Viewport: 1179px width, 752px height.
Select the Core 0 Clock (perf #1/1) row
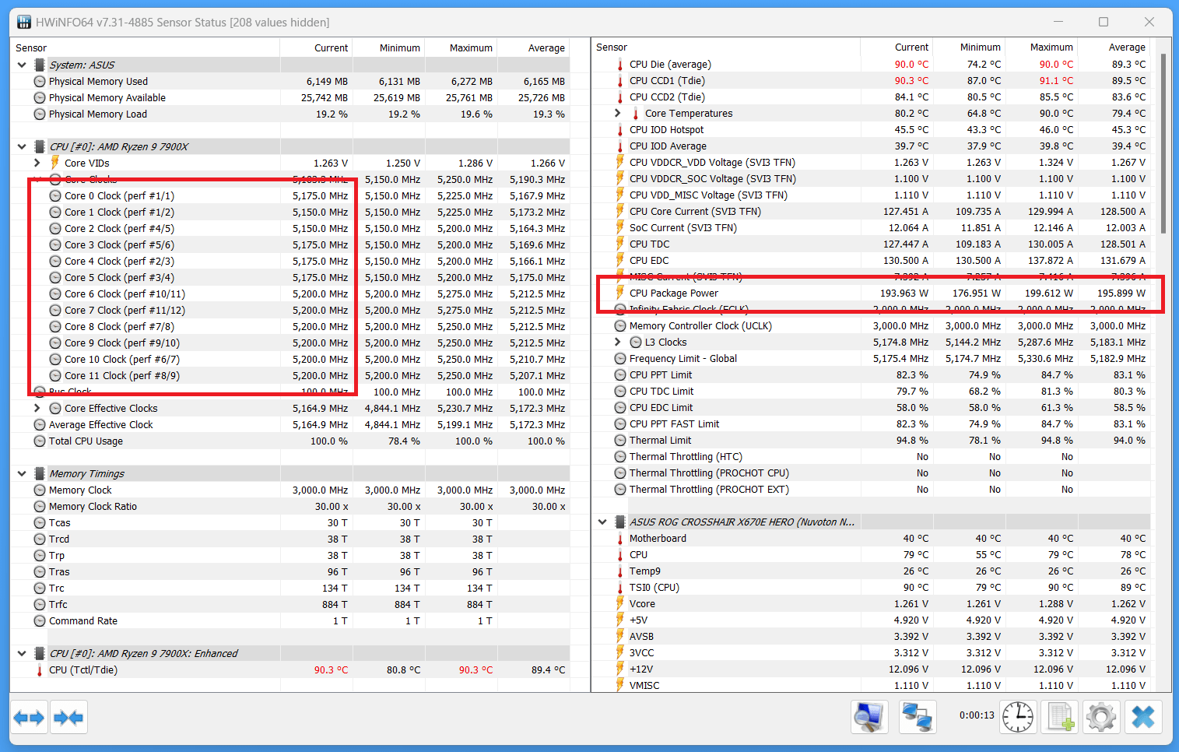point(290,196)
